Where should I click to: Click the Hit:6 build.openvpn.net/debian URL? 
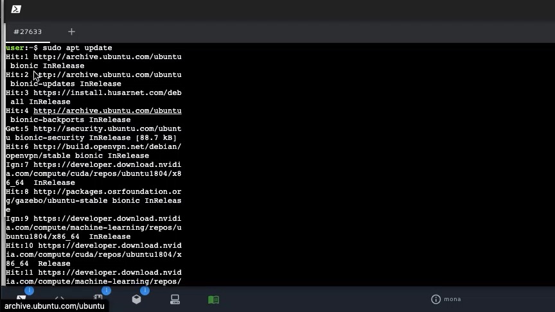pos(108,147)
